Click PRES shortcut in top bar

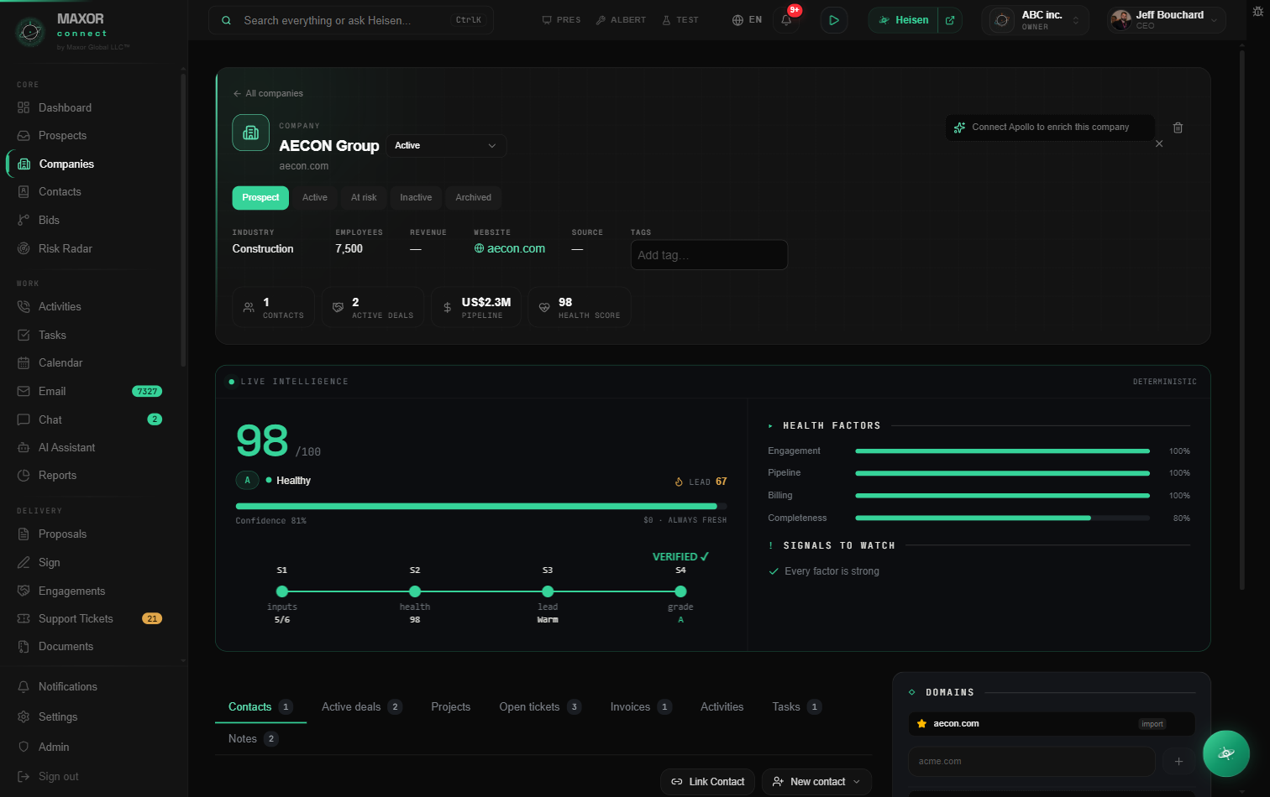click(561, 19)
